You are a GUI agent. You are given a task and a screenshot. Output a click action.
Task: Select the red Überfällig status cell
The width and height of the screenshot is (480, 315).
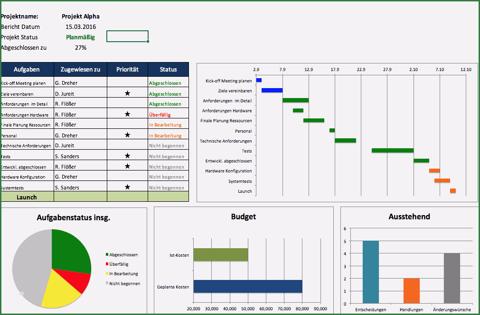coord(168,115)
